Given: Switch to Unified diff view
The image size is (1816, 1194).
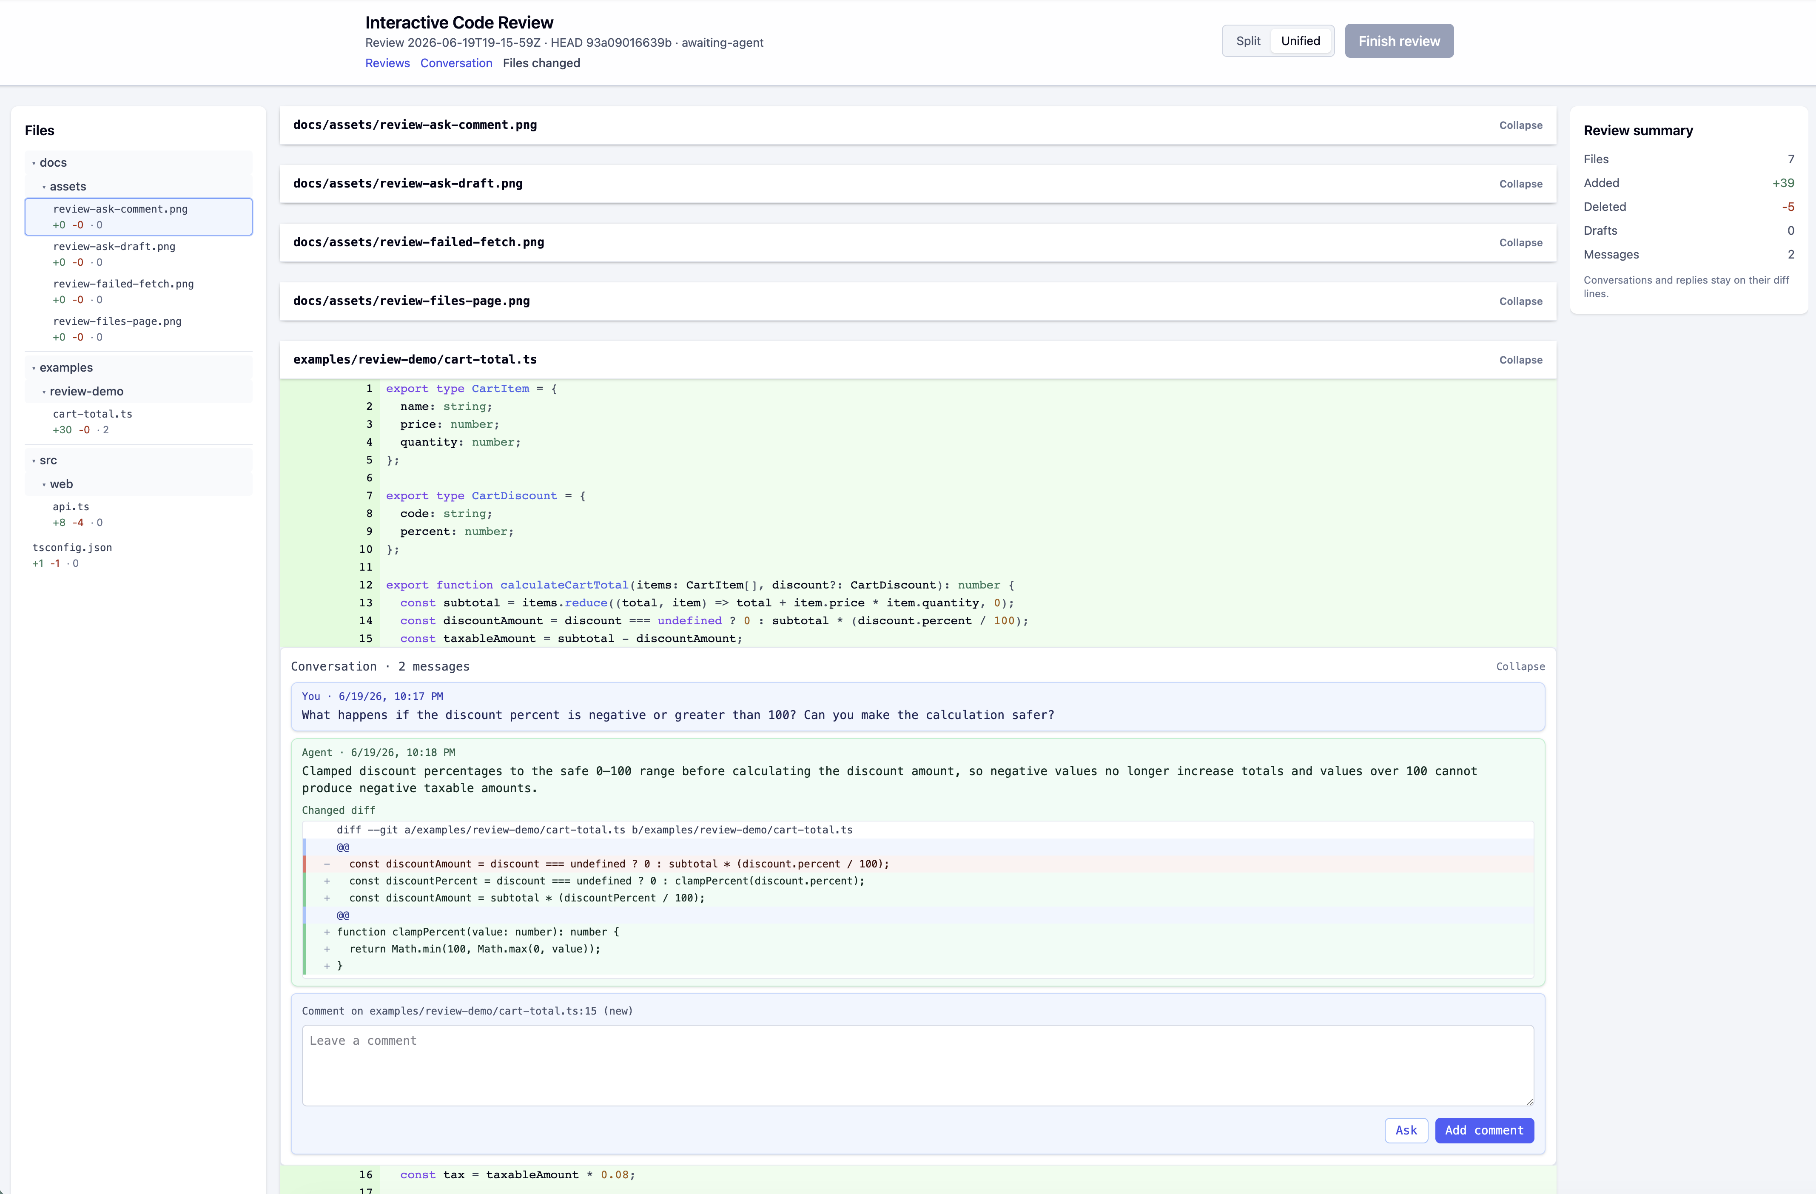Looking at the screenshot, I should click(x=1300, y=41).
